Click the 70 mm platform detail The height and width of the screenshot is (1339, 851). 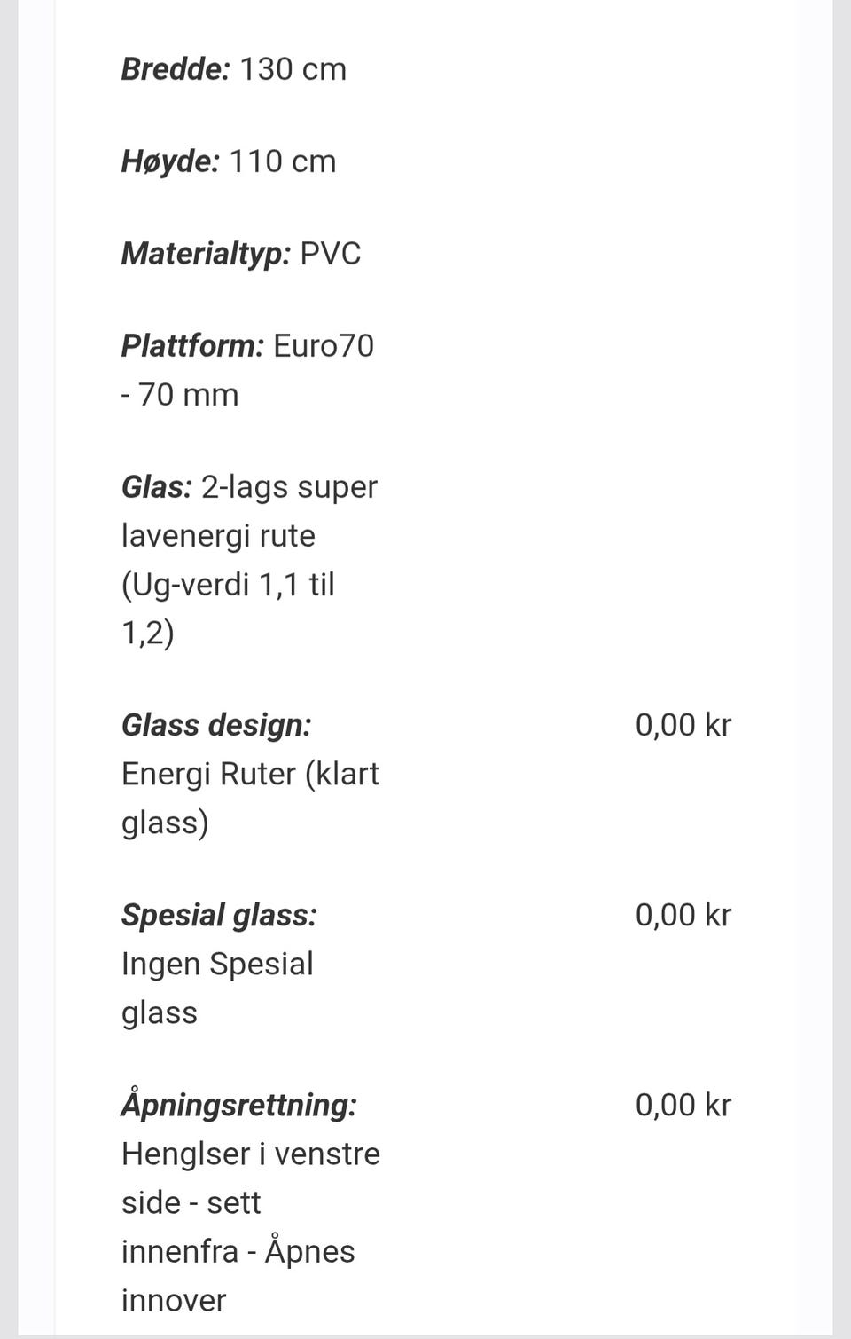tap(180, 395)
